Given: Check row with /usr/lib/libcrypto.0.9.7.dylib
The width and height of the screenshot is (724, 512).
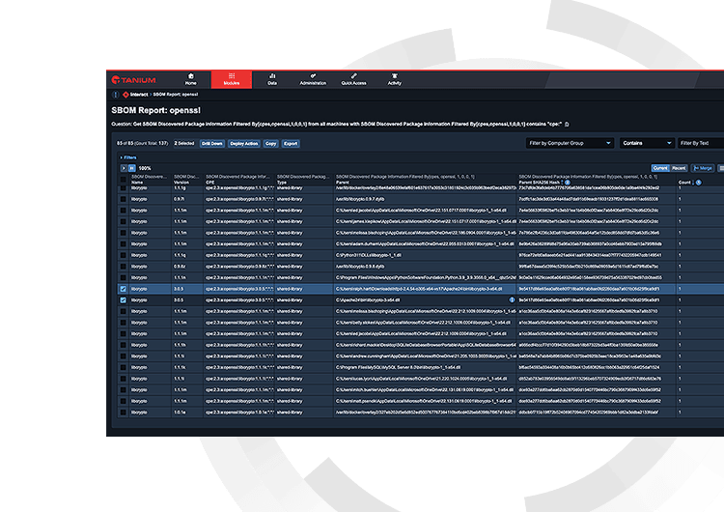Looking at the screenshot, I should [123, 199].
